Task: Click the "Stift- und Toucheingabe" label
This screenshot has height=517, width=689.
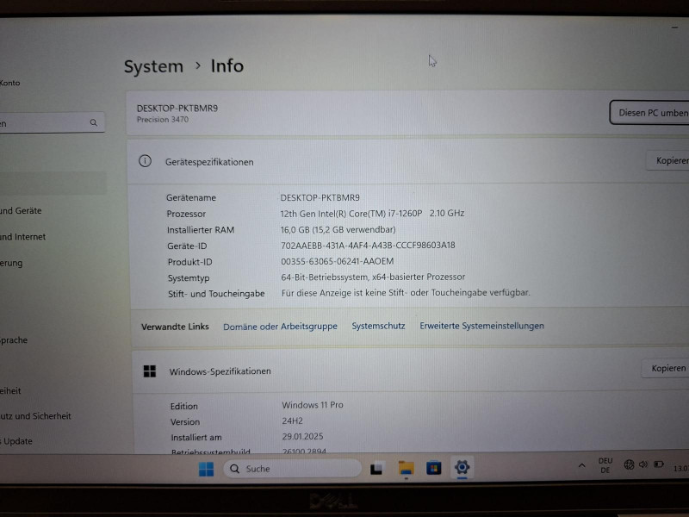Action: 216,294
